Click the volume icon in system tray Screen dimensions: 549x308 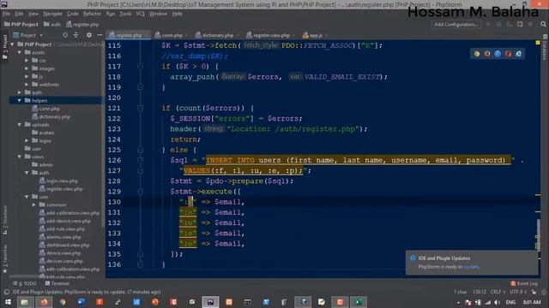pyautogui.click(x=497, y=302)
